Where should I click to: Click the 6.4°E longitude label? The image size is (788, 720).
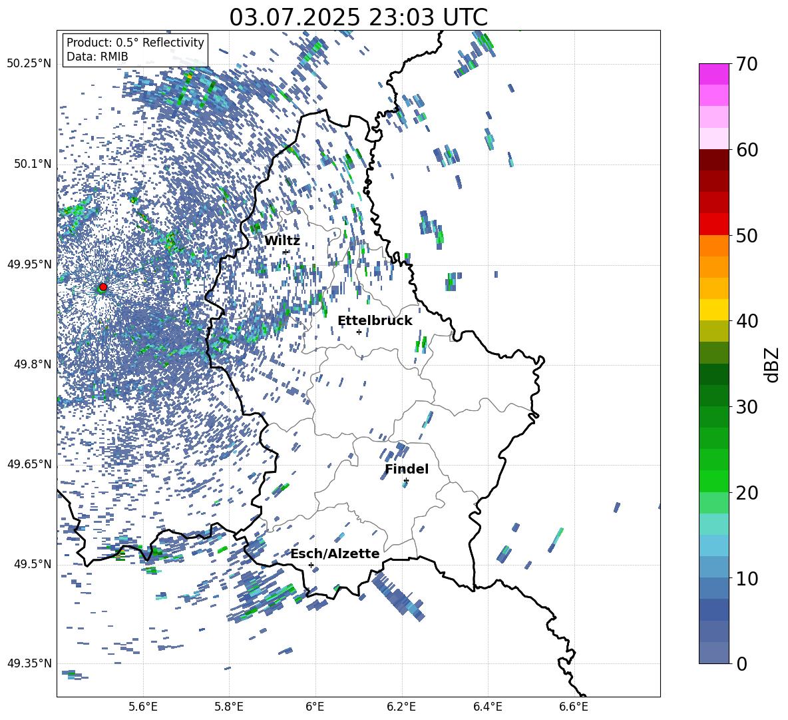point(487,707)
